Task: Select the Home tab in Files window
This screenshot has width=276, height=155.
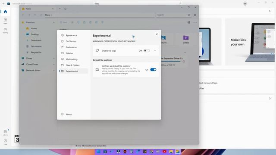Action: (x=38, y=9)
